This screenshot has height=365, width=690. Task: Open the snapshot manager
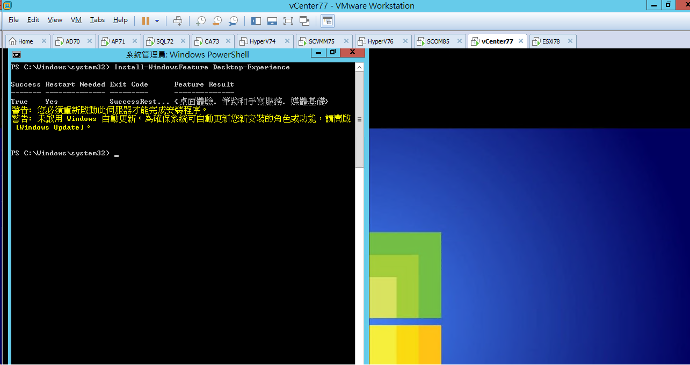pyautogui.click(x=233, y=21)
